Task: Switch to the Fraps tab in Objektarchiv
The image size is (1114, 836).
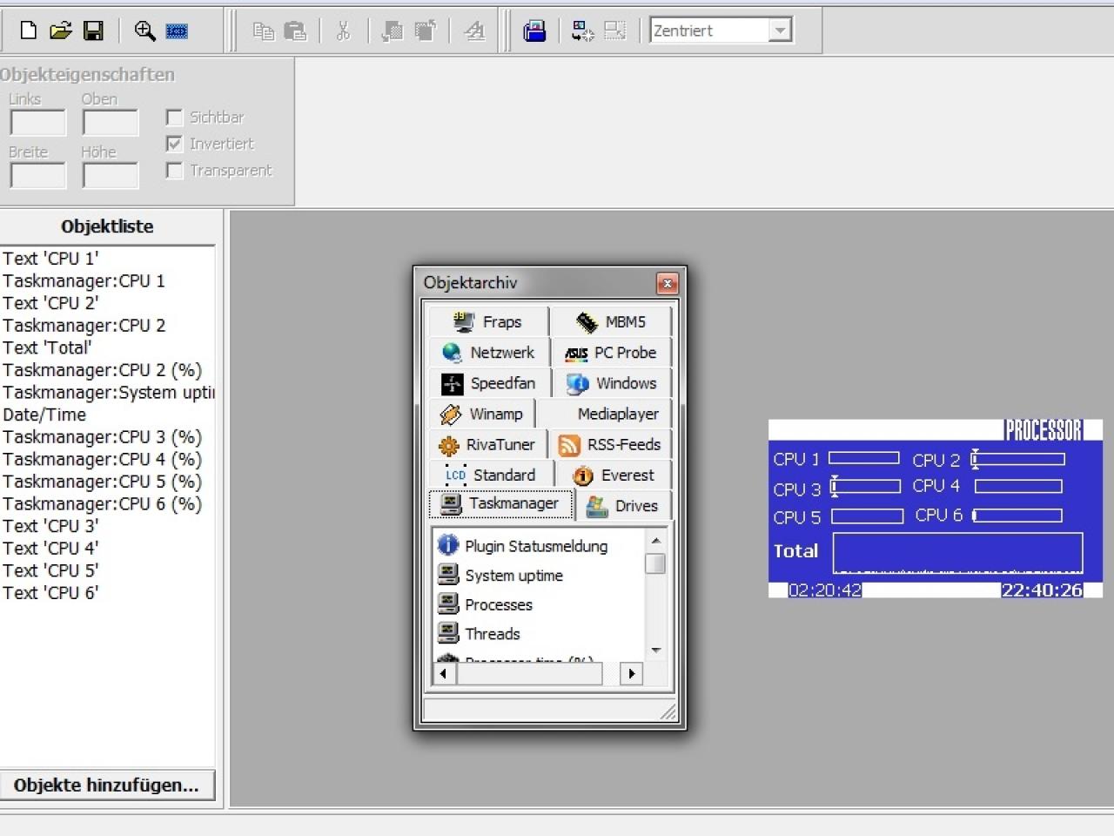Action: pyautogui.click(x=488, y=321)
